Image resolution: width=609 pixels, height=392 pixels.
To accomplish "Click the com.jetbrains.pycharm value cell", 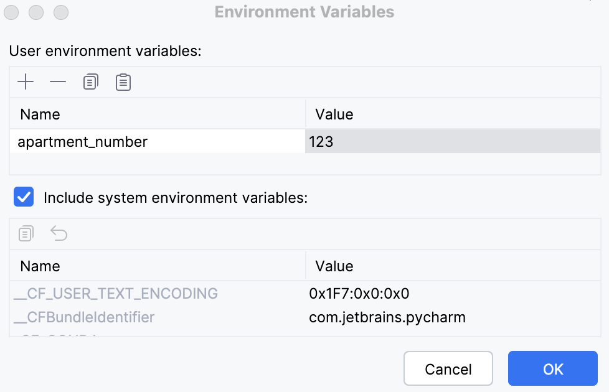I will (x=387, y=317).
